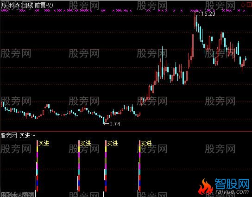
Task: Click the 8.74 low price label
Action: click(x=115, y=124)
